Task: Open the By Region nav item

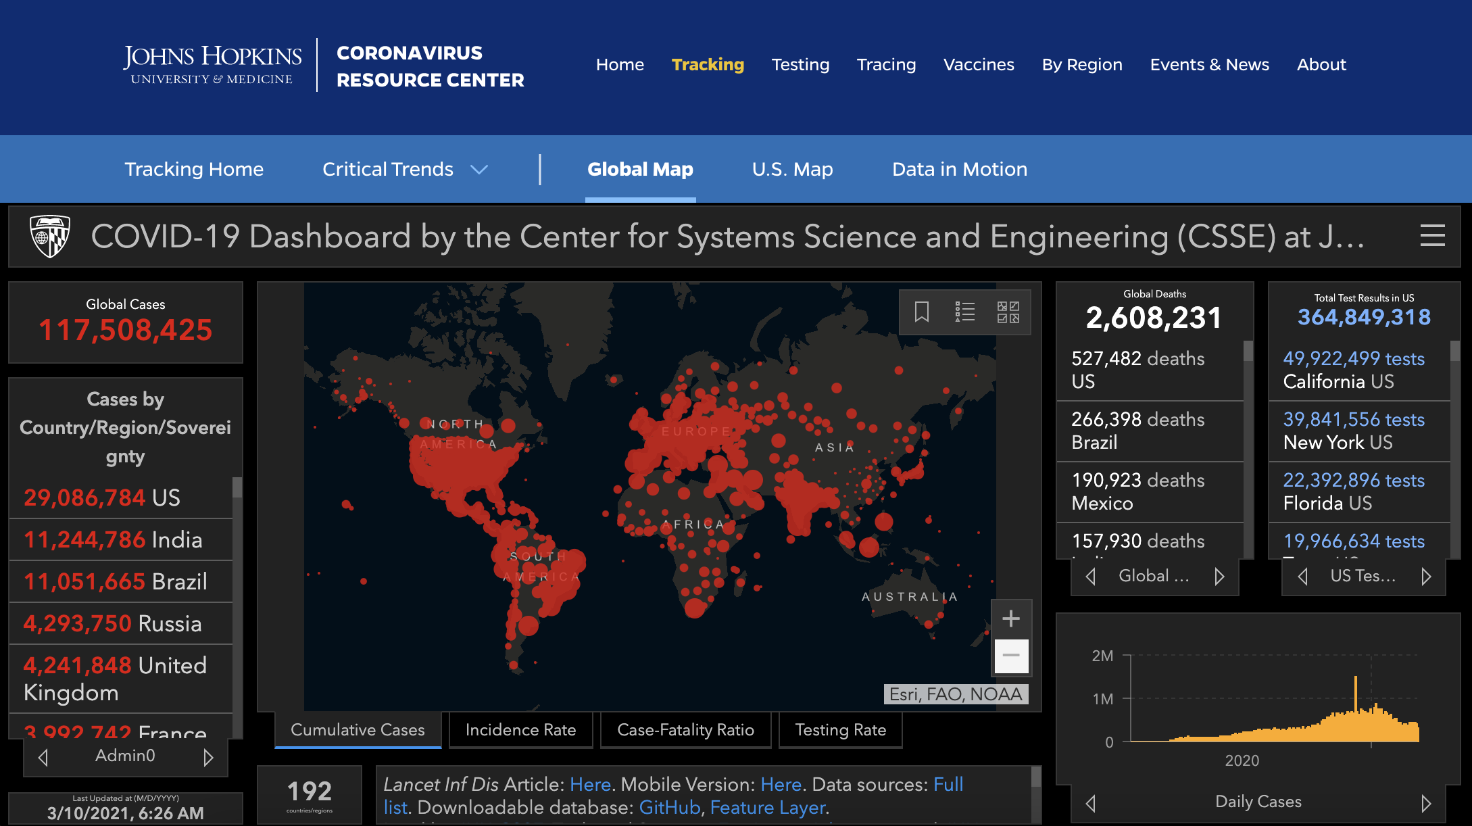Action: [x=1082, y=65]
